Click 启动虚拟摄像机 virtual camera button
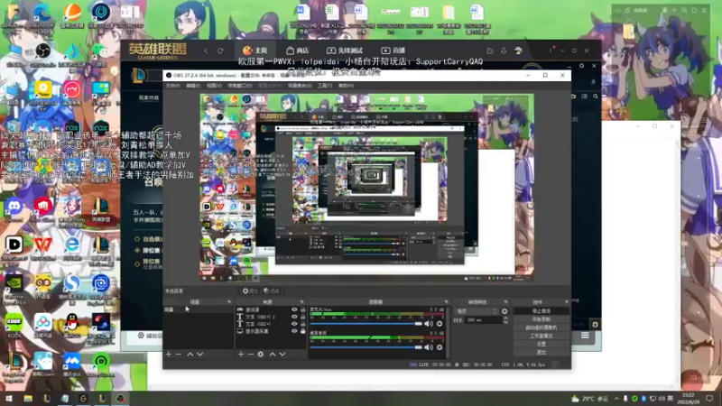 [x=541, y=328]
